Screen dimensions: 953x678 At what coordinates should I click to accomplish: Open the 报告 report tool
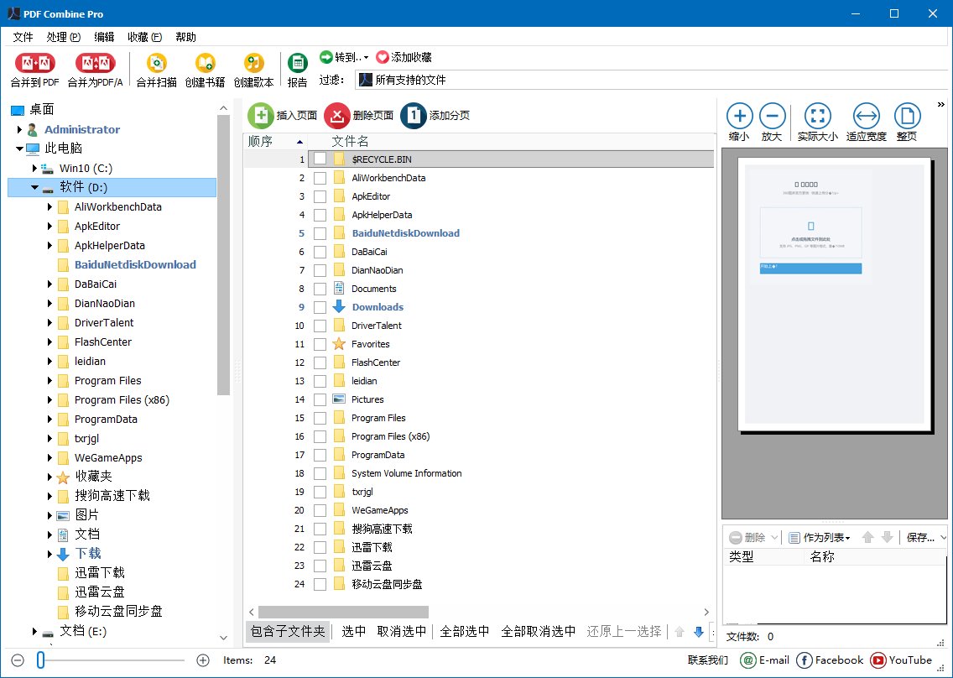click(298, 69)
